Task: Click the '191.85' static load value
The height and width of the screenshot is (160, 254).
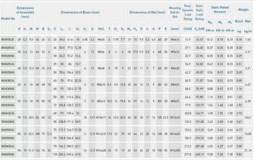Action: pos(199,122)
